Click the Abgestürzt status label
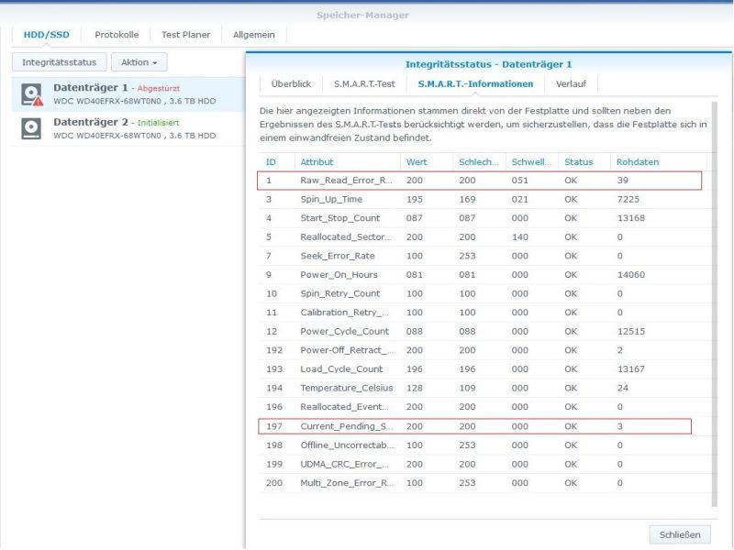Screen dimensions: 734x550 point(158,88)
